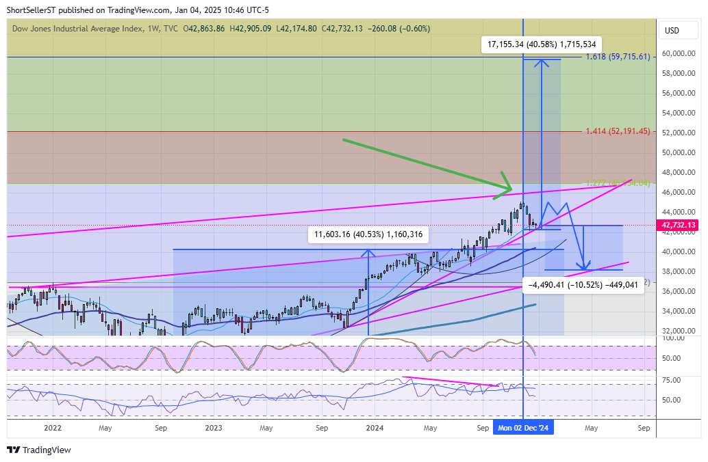708x462 pixels.
Task: Click the red current price tag 42,732.13
Action: [679, 224]
